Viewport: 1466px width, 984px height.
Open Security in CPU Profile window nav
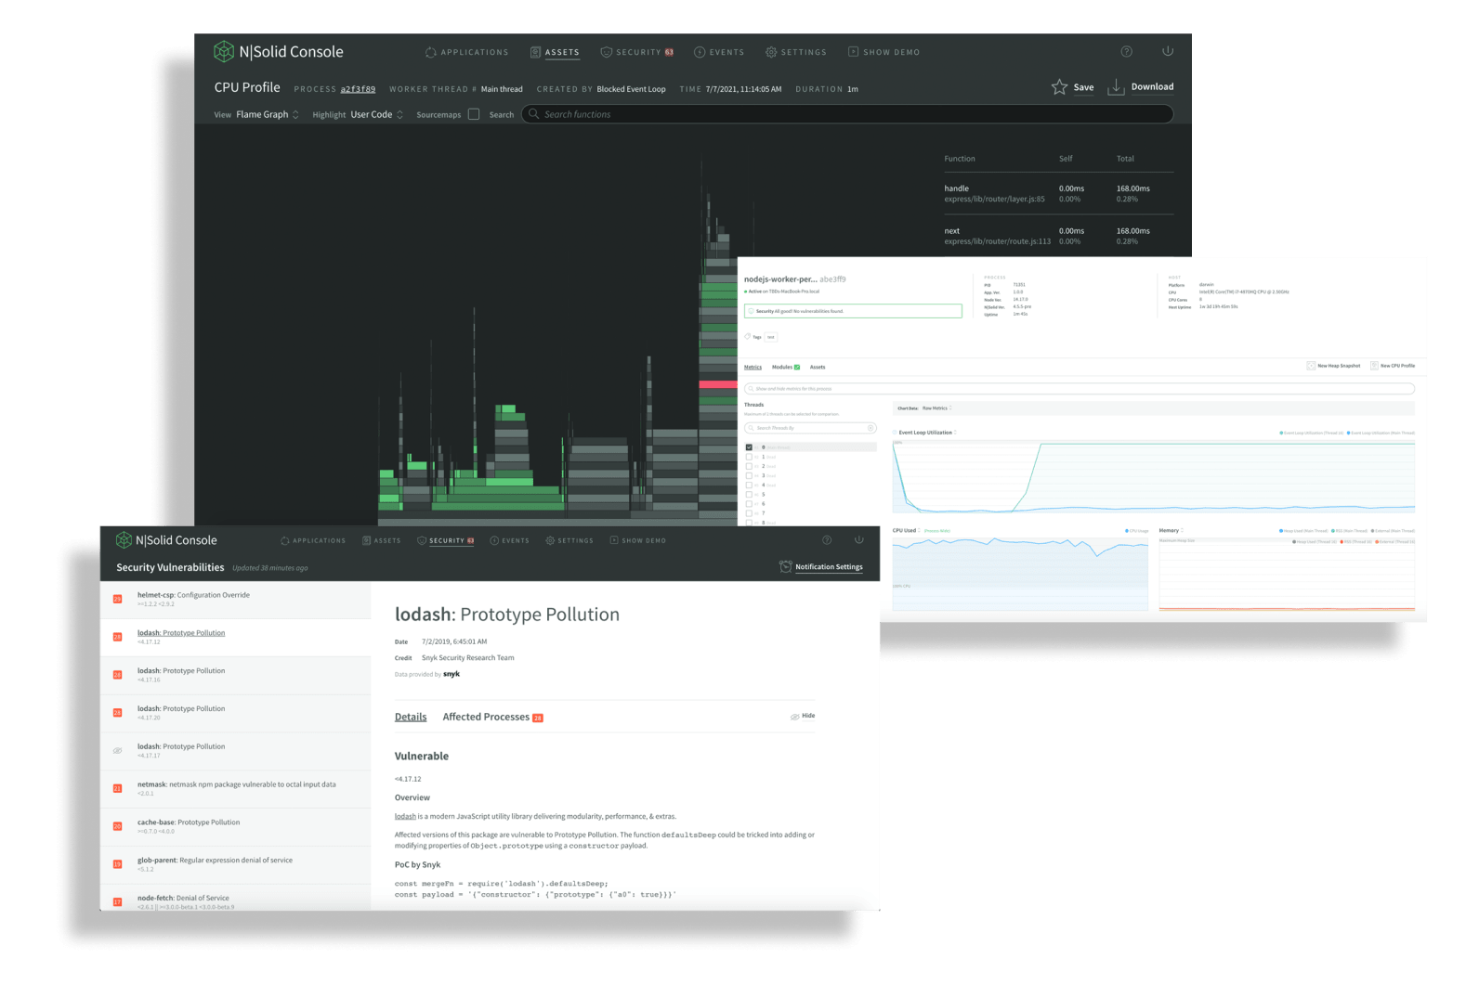click(x=637, y=52)
